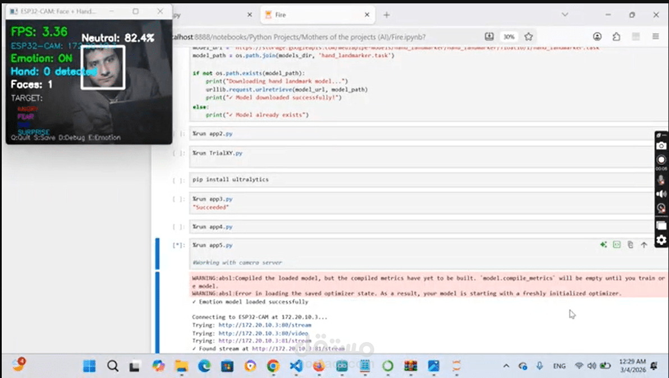
Task: Open the Found stream URL link
Action: click(298, 349)
